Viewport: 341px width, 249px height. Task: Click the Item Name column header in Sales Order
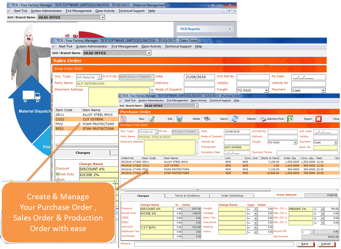coord(100,110)
